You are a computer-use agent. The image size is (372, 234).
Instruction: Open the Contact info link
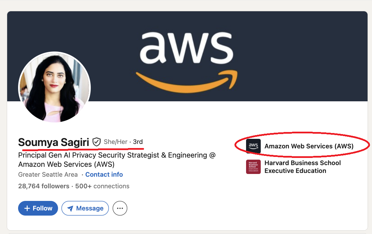(x=104, y=175)
